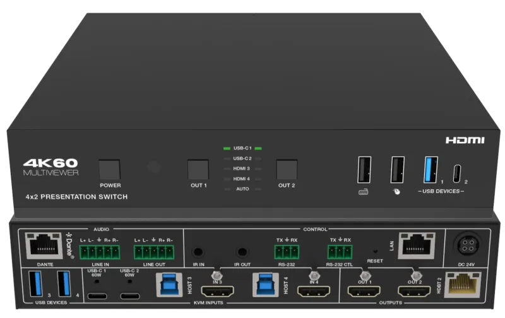Click the front USB-C device port 2
Viewport: 505px width, 318px height.
(x=457, y=174)
